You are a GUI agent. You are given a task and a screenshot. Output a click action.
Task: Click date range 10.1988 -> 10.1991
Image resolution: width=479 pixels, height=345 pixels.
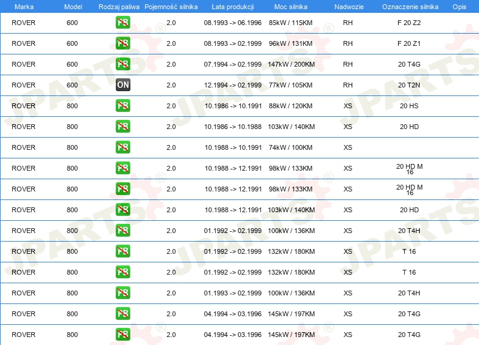[x=233, y=147]
